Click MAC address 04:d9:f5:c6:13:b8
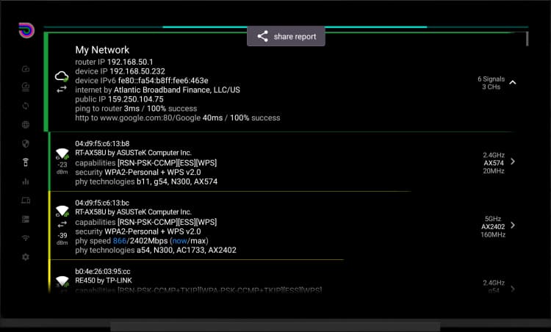Viewport: 551px width, 332px height. [102, 144]
